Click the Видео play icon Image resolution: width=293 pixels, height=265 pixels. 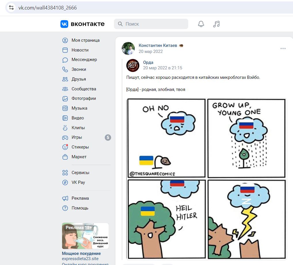coord(65,118)
